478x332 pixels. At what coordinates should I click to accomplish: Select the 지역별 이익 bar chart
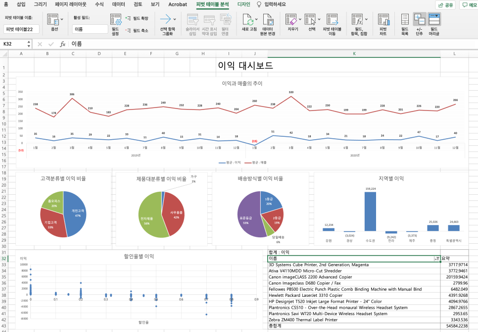[x=391, y=209]
